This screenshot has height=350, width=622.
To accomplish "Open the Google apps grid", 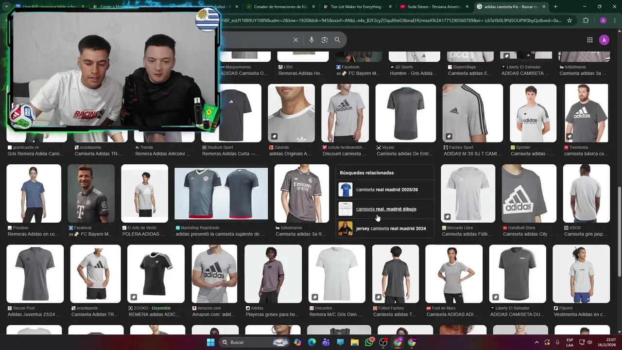I will point(590,40).
